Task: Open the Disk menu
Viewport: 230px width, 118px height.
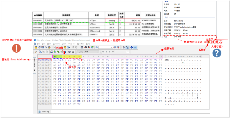Action: coord(49,44)
